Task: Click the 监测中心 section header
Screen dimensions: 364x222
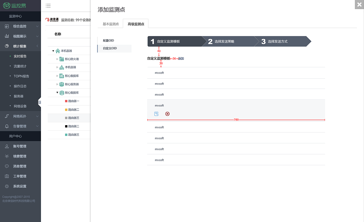Action: [x=15, y=16]
